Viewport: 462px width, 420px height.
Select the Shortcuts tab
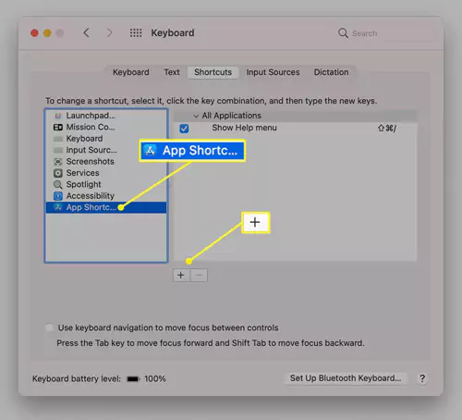pos(213,72)
